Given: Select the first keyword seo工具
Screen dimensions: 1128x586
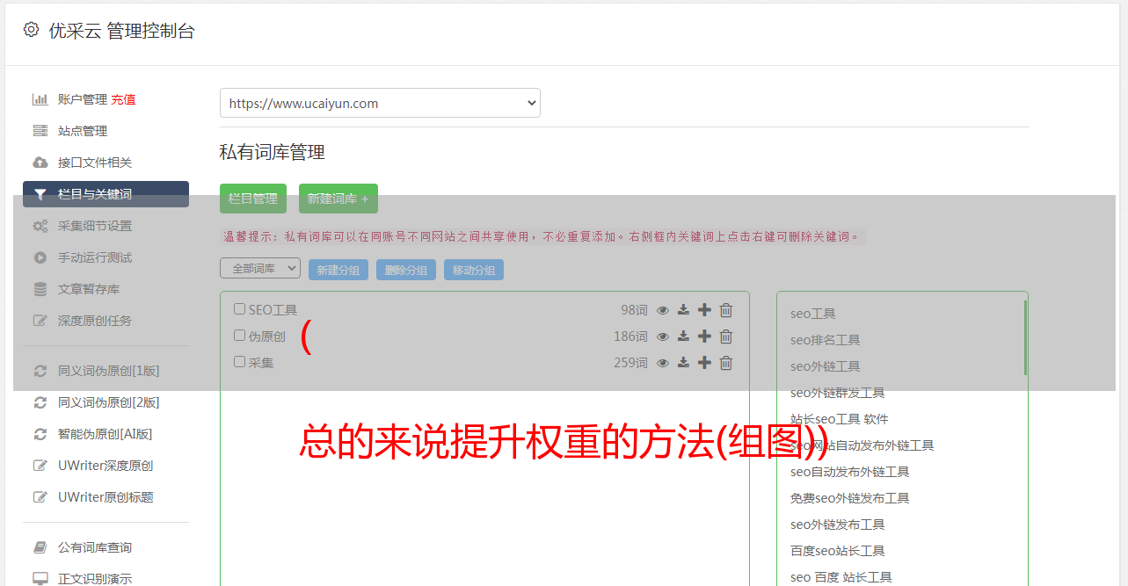Looking at the screenshot, I should [812, 314].
